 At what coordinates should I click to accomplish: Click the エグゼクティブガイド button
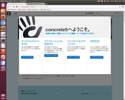tap(97, 57)
